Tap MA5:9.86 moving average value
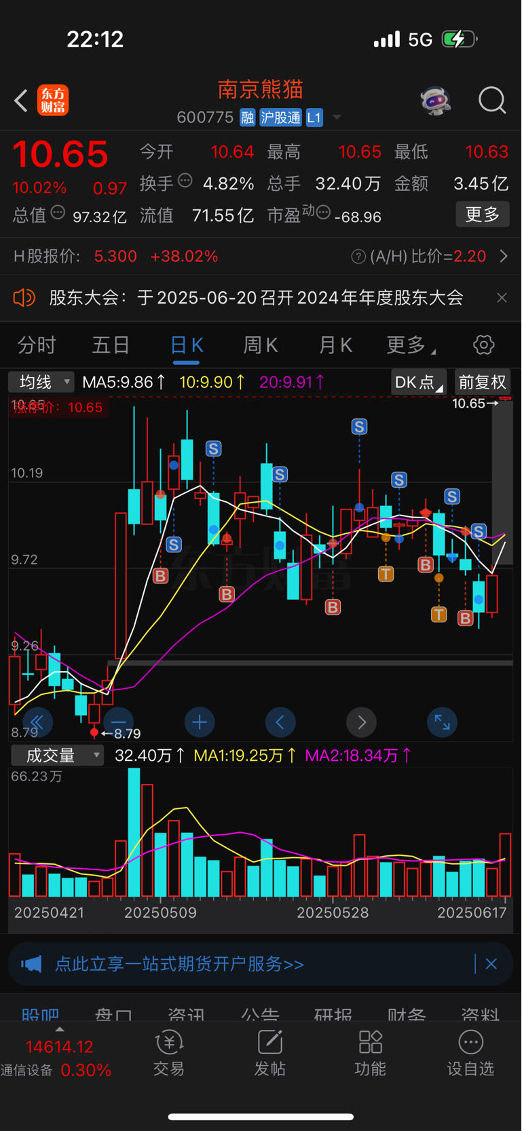Image resolution: width=522 pixels, height=1131 pixels. pyautogui.click(x=124, y=382)
